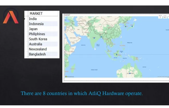Click the filter funnel icon on the map visual
This screenshot has height=108, width=169.
pos(160,17)
